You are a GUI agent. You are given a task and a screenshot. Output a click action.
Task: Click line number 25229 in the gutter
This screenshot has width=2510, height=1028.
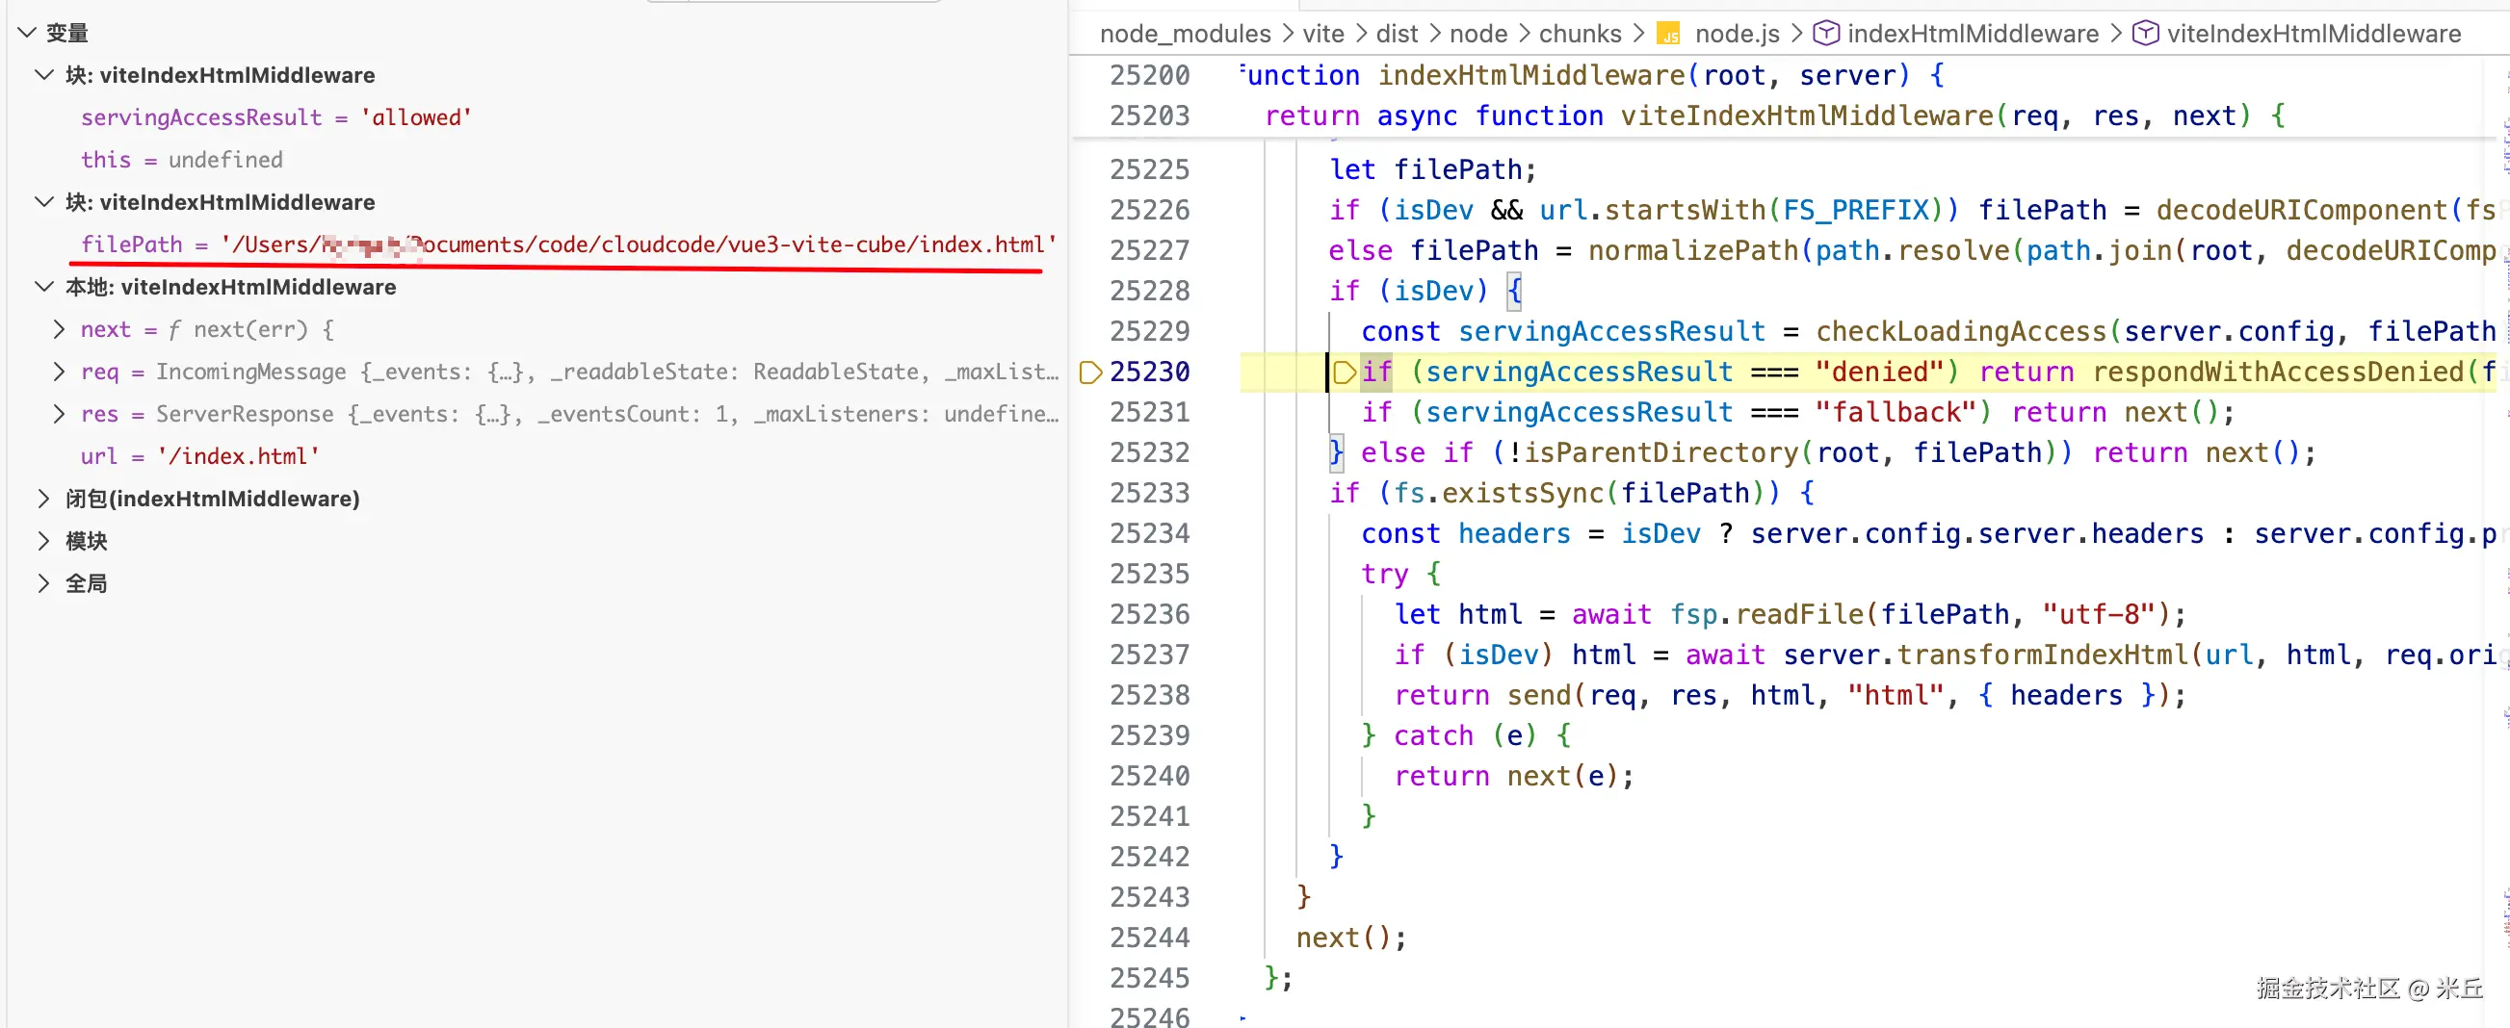pos(1150,332)
